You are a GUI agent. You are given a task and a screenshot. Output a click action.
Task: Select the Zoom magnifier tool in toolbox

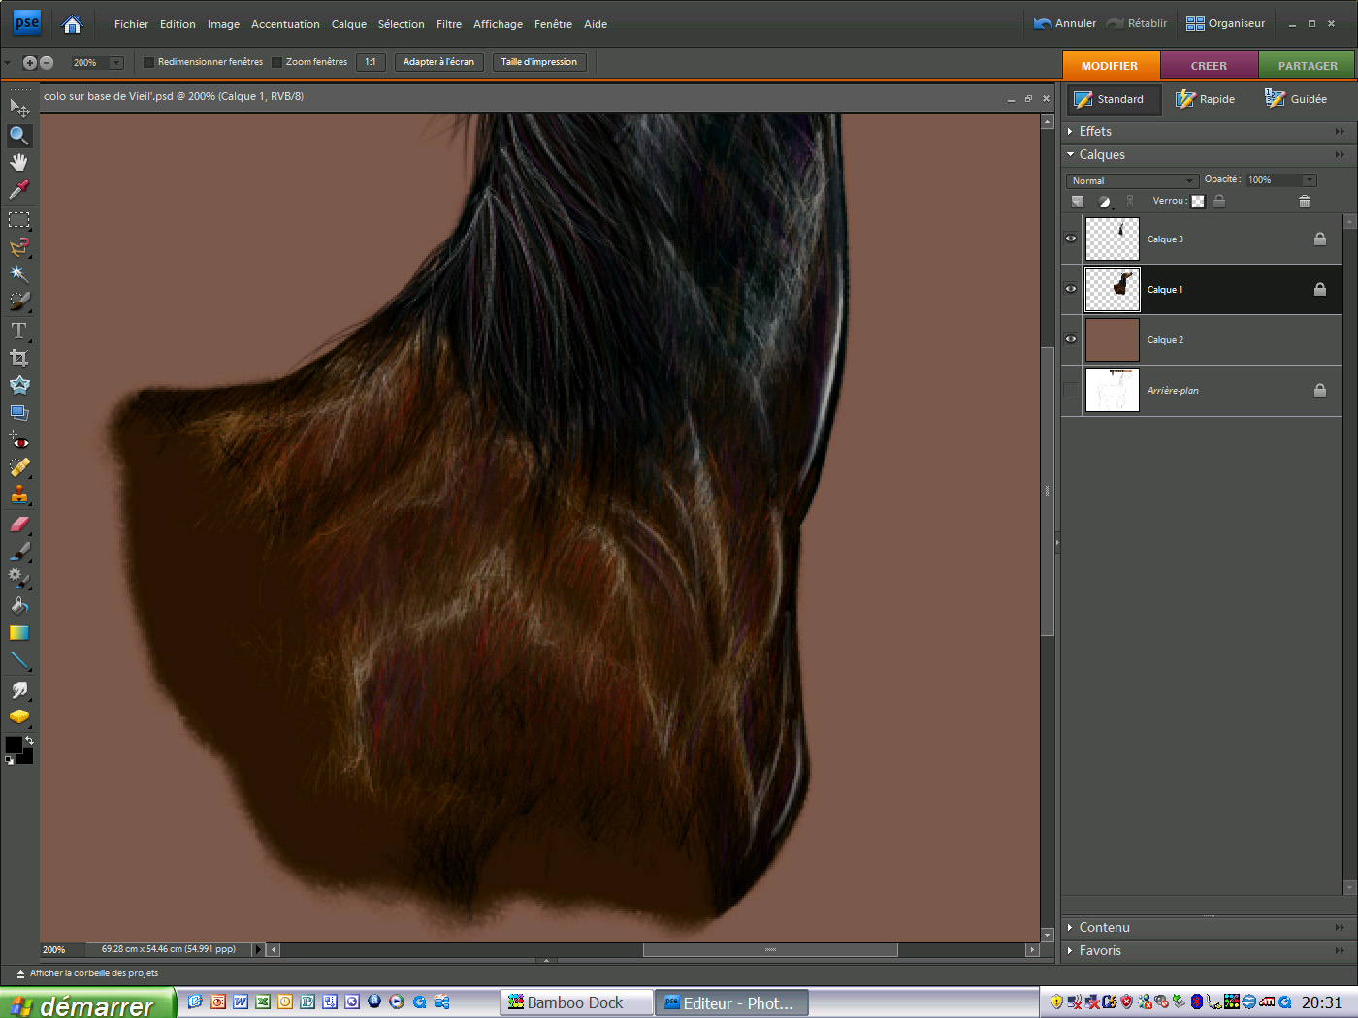(18, 135)
